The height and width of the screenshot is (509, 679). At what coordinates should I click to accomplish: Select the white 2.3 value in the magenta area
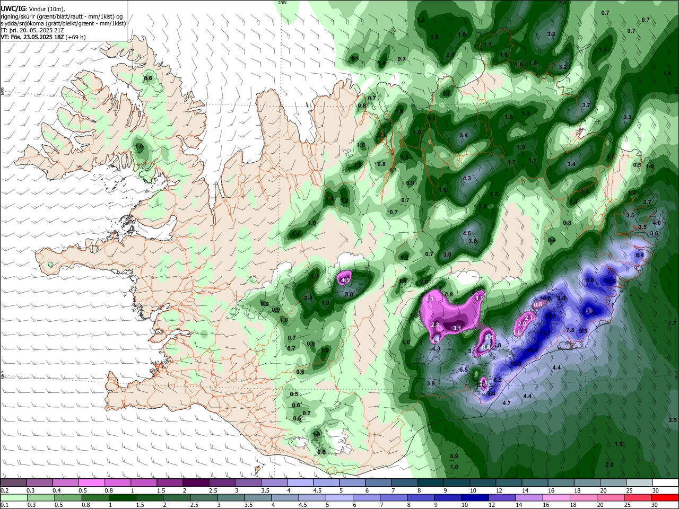pos(436,324)
